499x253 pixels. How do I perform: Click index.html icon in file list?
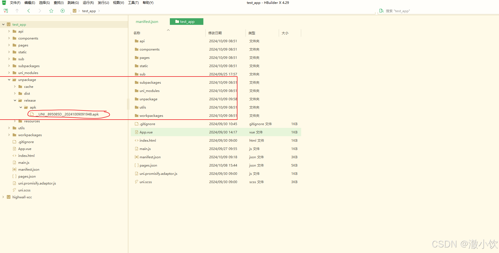[x=137, y=140]
